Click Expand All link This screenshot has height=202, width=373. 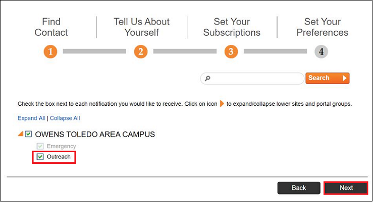tap(31, 118)
